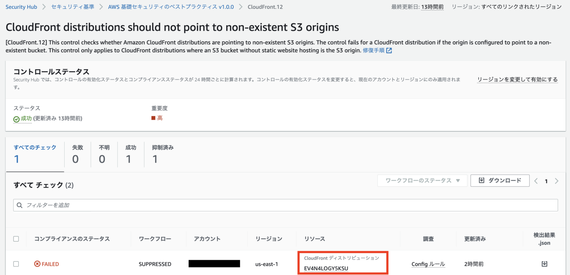Download the finding's .json via row icon

click(x=544, y=264)
